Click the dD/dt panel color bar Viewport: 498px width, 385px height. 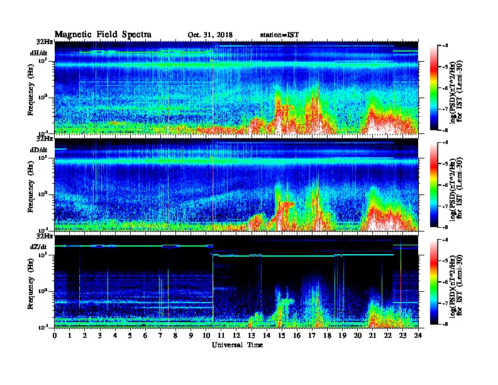tap(433, 184)
